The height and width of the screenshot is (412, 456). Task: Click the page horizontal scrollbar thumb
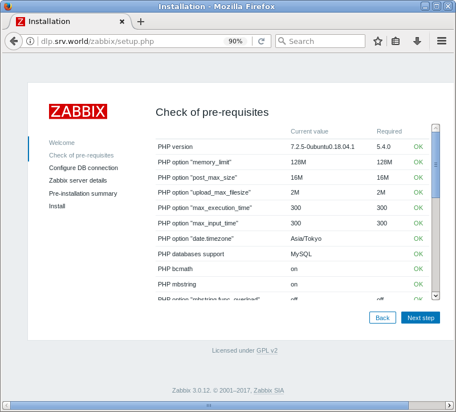(x=209, y=405)
